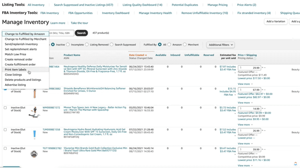The width and height of the screenshot is (300, 168).
Task: Open Fix stranded inventory (4) link
Action: click(x=254, y=13)
